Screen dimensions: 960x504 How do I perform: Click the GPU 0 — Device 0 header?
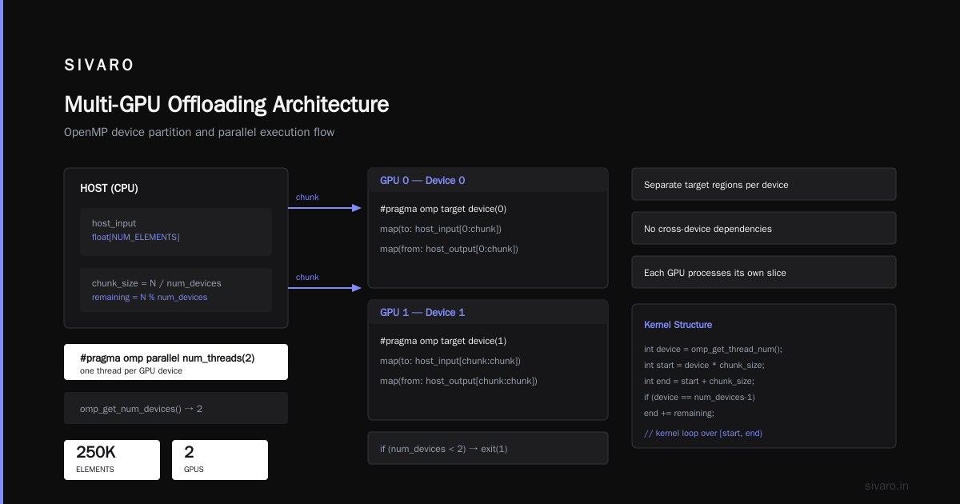point(488,181)
